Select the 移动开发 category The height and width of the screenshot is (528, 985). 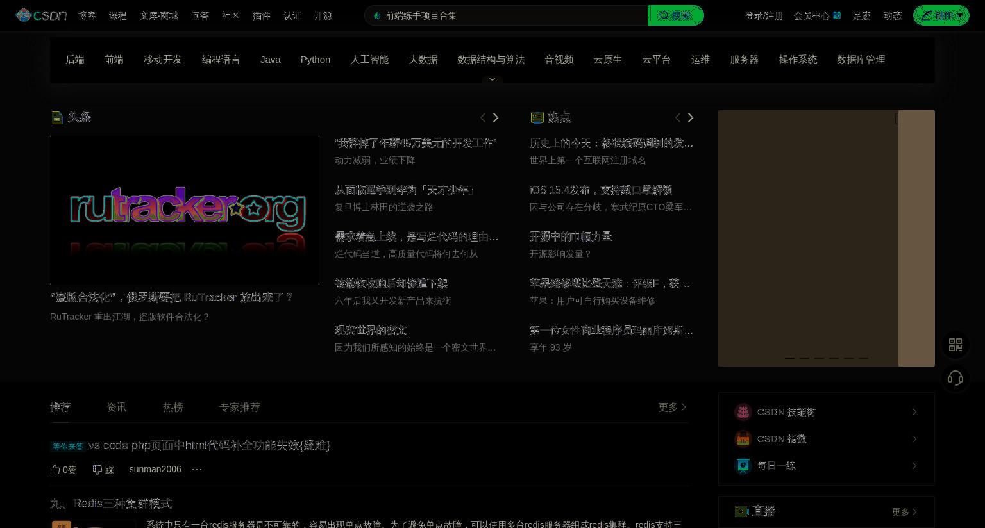163,60
